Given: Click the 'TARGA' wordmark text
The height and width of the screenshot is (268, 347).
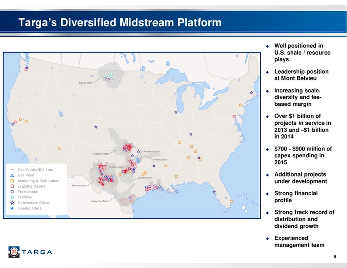Looking at the screenshot, I should (37, 252).
